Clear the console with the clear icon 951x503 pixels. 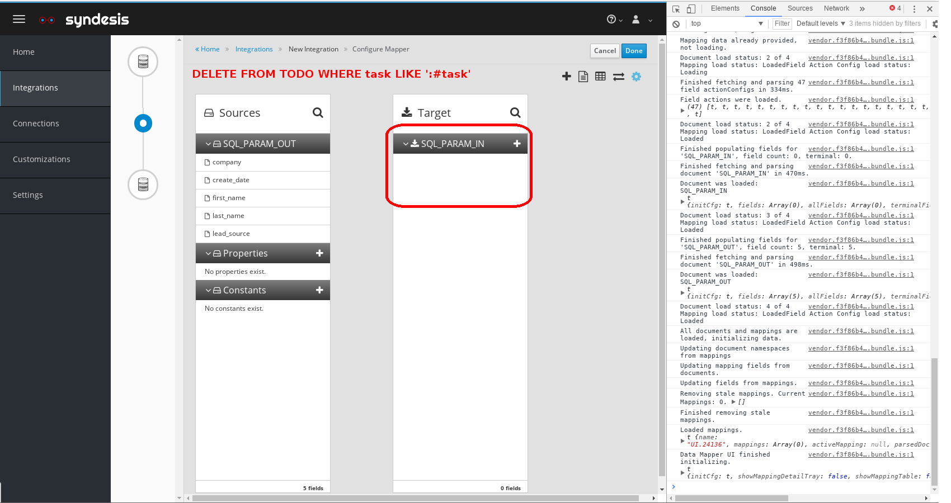tap(676, 23)
